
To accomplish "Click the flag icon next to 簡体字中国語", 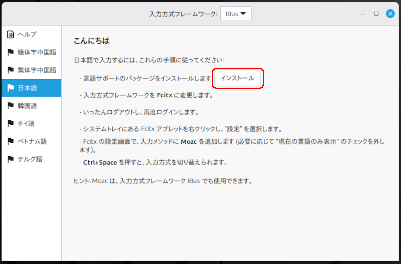I will pos(10,52).
